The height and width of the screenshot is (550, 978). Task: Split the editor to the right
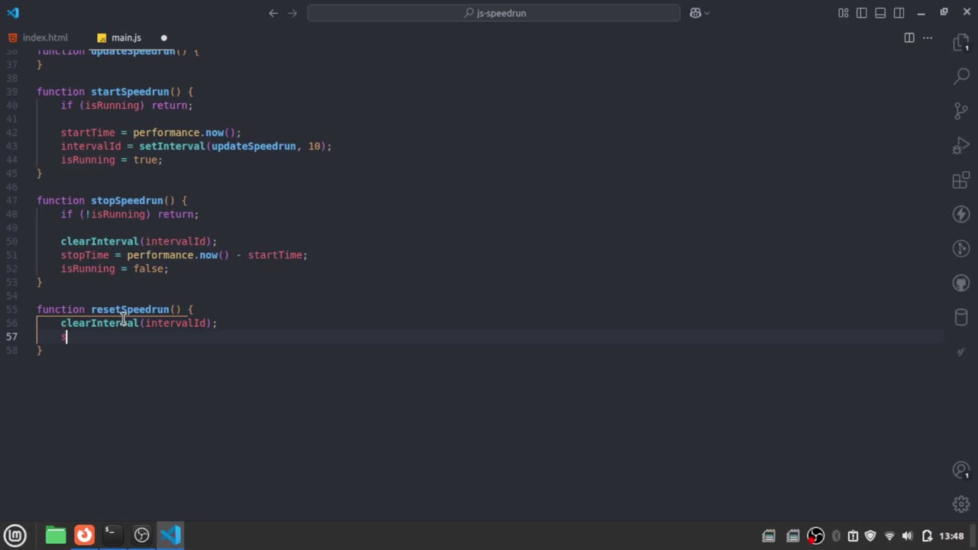point(909,37)
